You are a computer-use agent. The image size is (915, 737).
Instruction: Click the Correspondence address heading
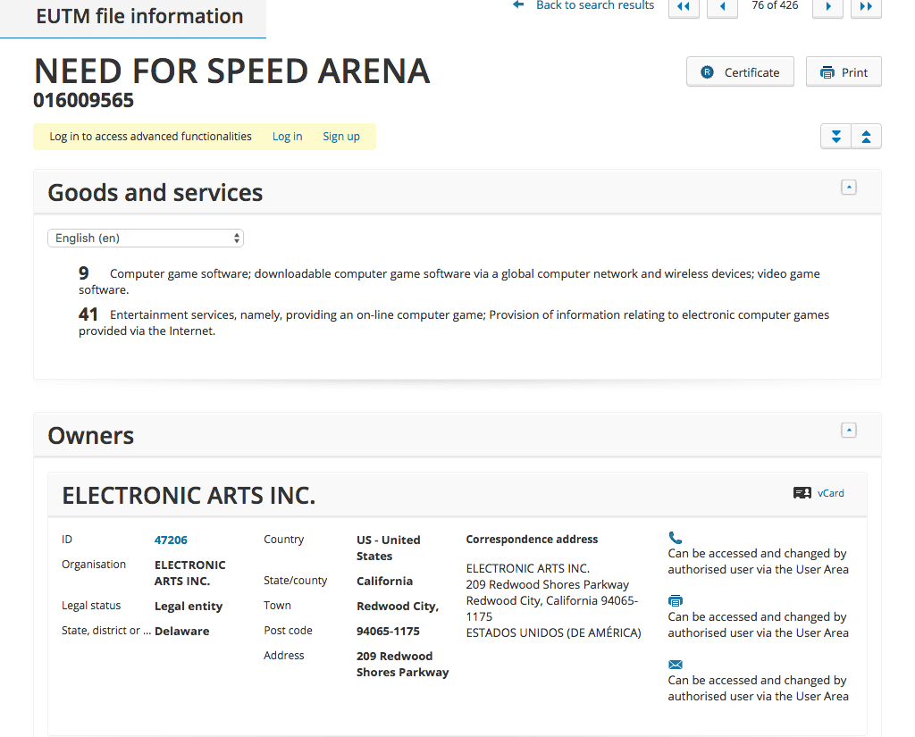533,540
